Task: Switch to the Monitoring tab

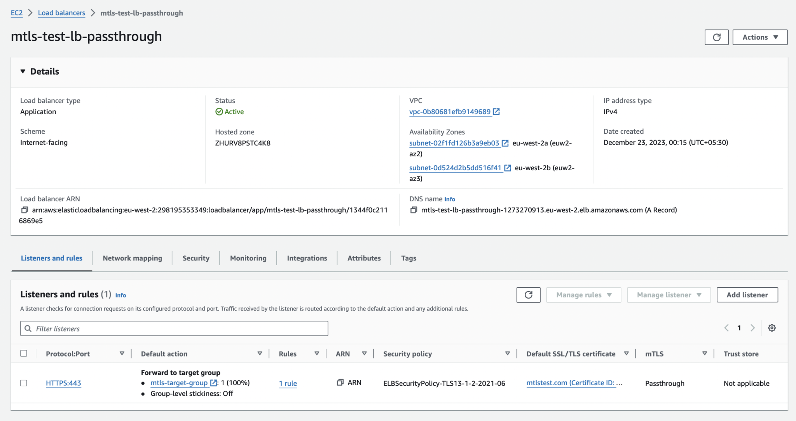Action: [248, 258]
